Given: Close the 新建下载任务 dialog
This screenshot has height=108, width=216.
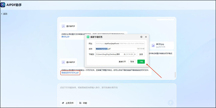Looking at the screenshot, I should (x=146, y=37).
